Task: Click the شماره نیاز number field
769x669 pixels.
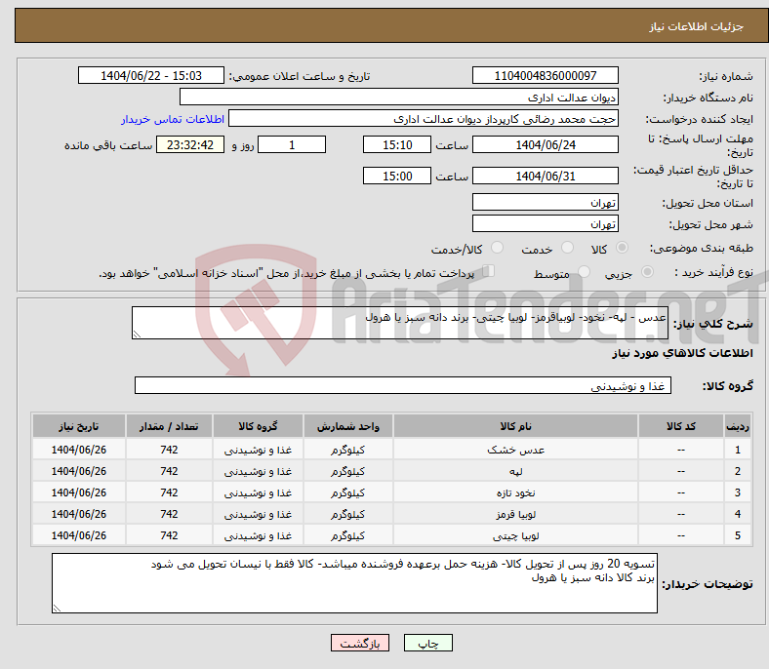Action: (x=545, y=76)
